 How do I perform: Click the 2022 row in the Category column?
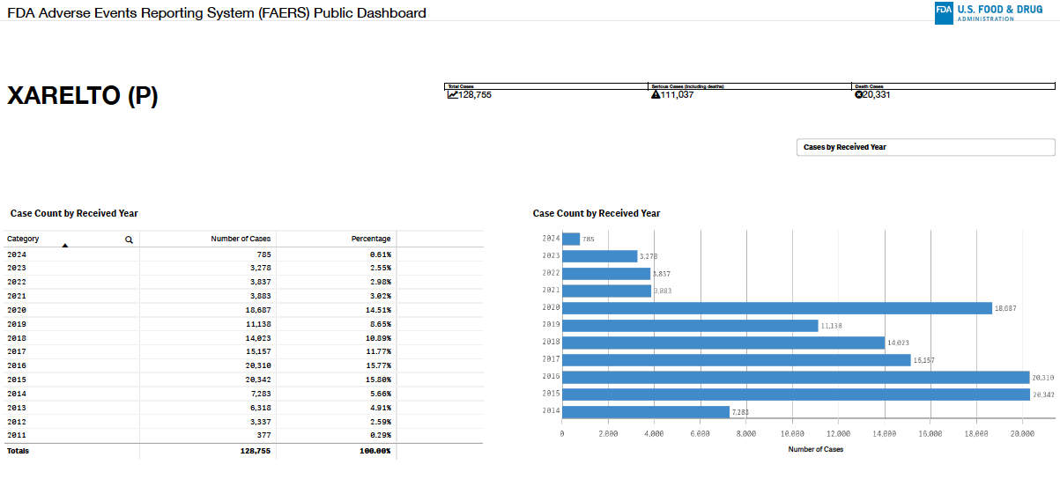point(17,282)
